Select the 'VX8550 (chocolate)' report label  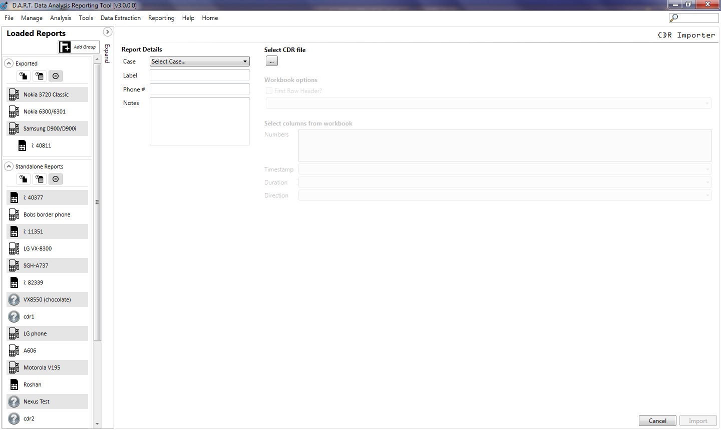47,299
